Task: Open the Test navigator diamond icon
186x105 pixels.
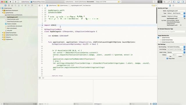Action: coord(22,6)
